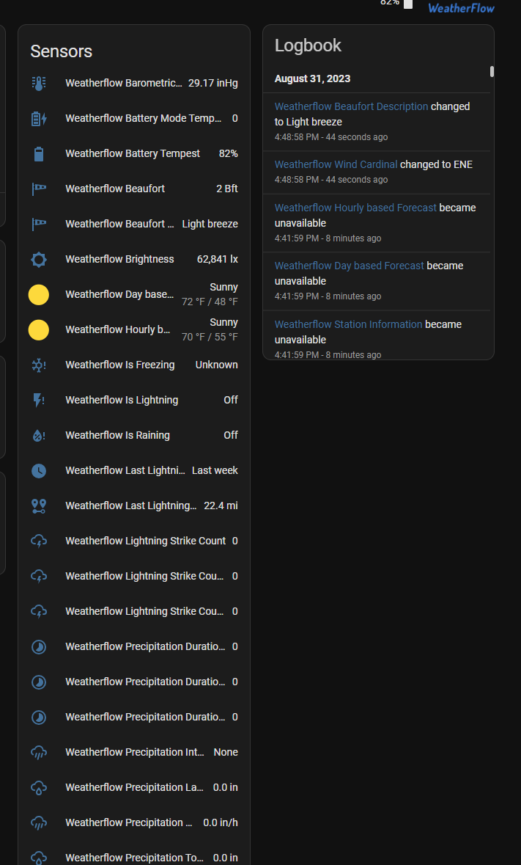Click the WeatherFlow logo at top right
Image resolution: width=521 pixels, height=865 pixels.
click(x=461, y=8)
